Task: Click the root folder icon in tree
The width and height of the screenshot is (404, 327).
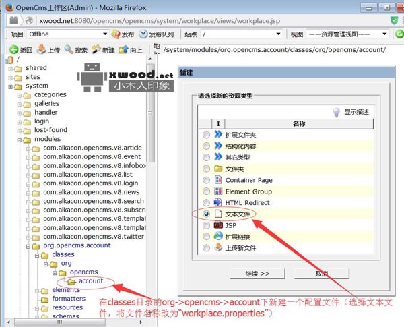Action: click(x=9, y=60)
